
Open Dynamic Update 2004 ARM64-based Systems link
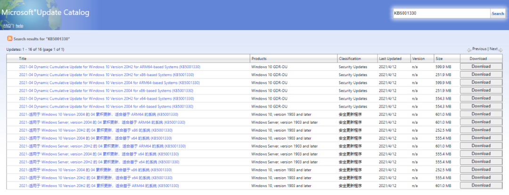109,82
